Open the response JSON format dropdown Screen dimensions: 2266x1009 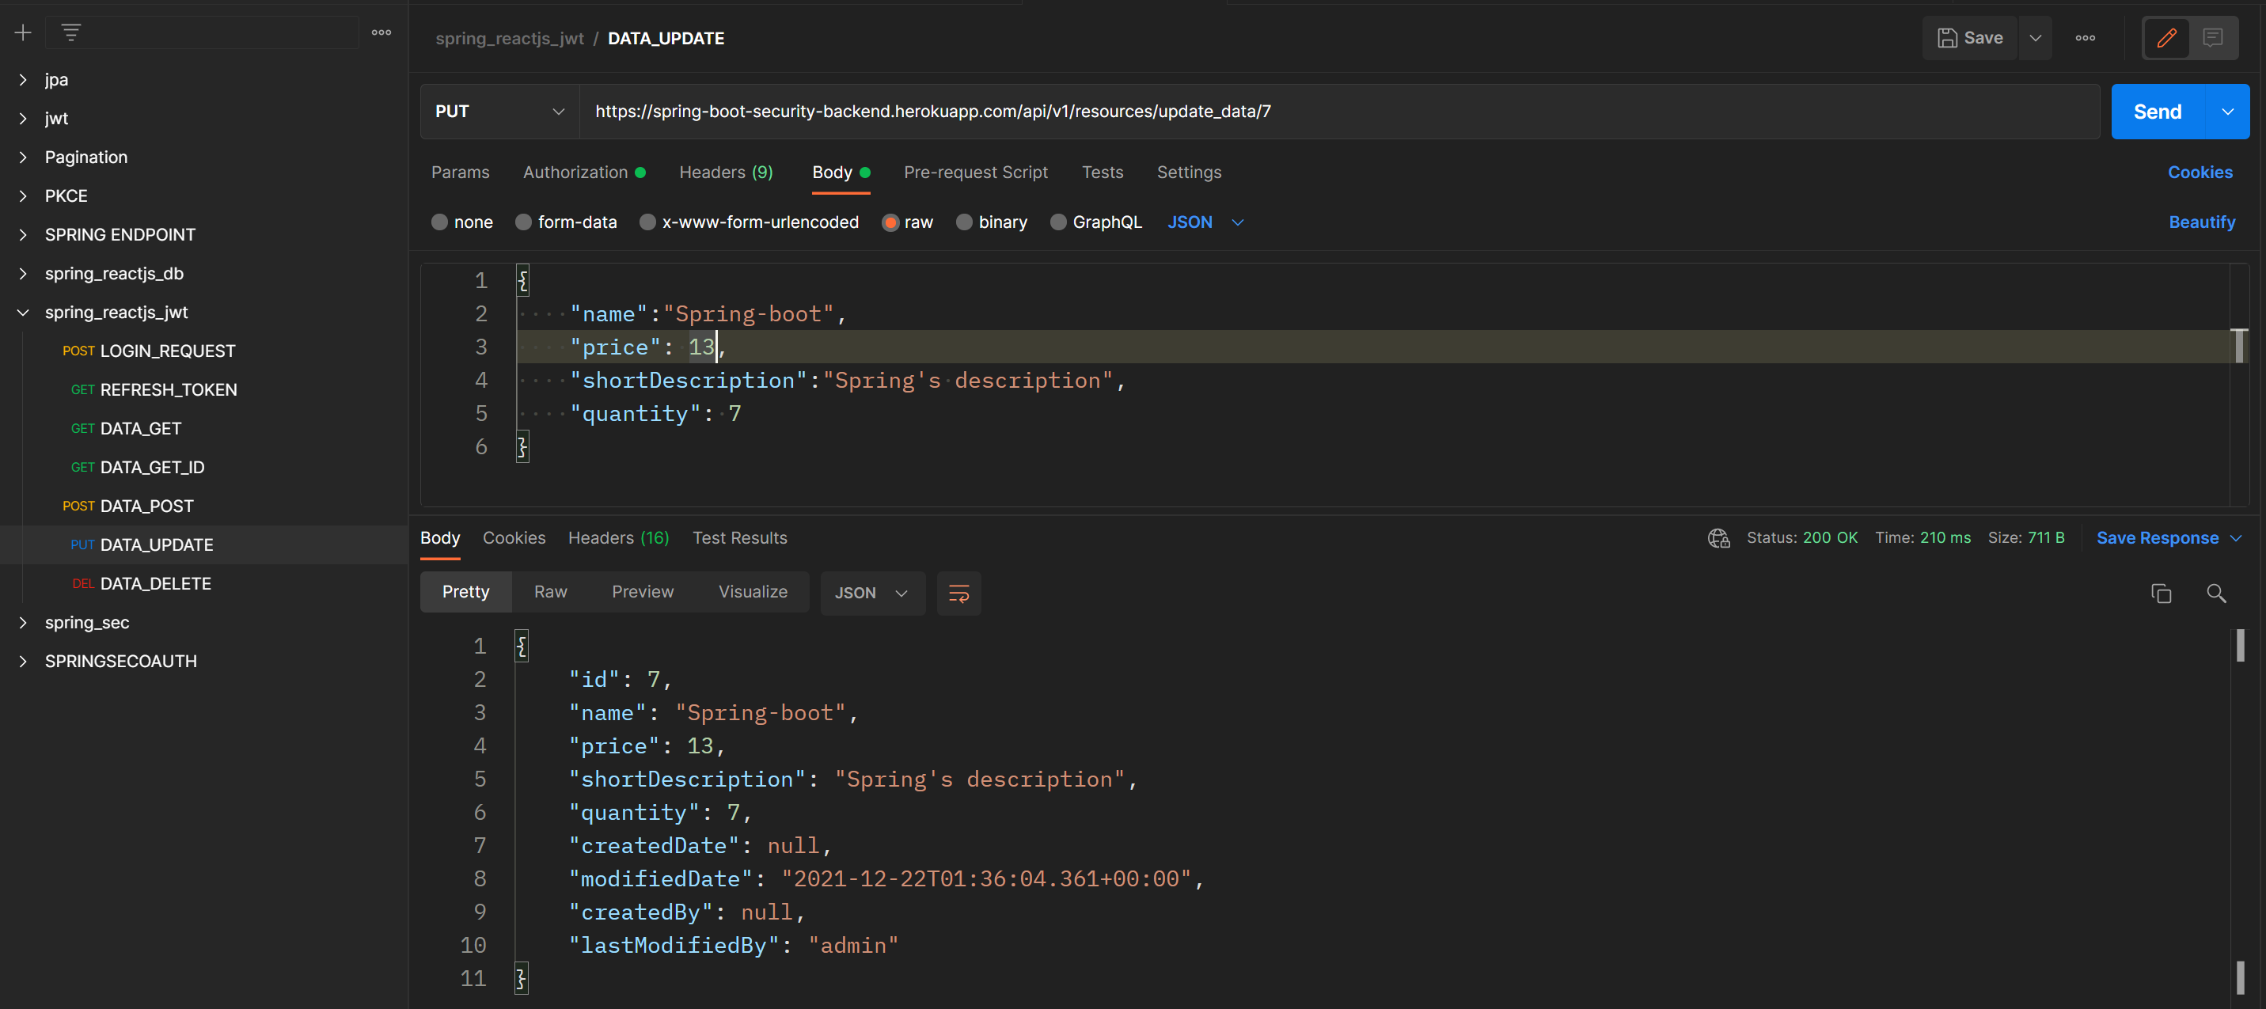point(871,593)
